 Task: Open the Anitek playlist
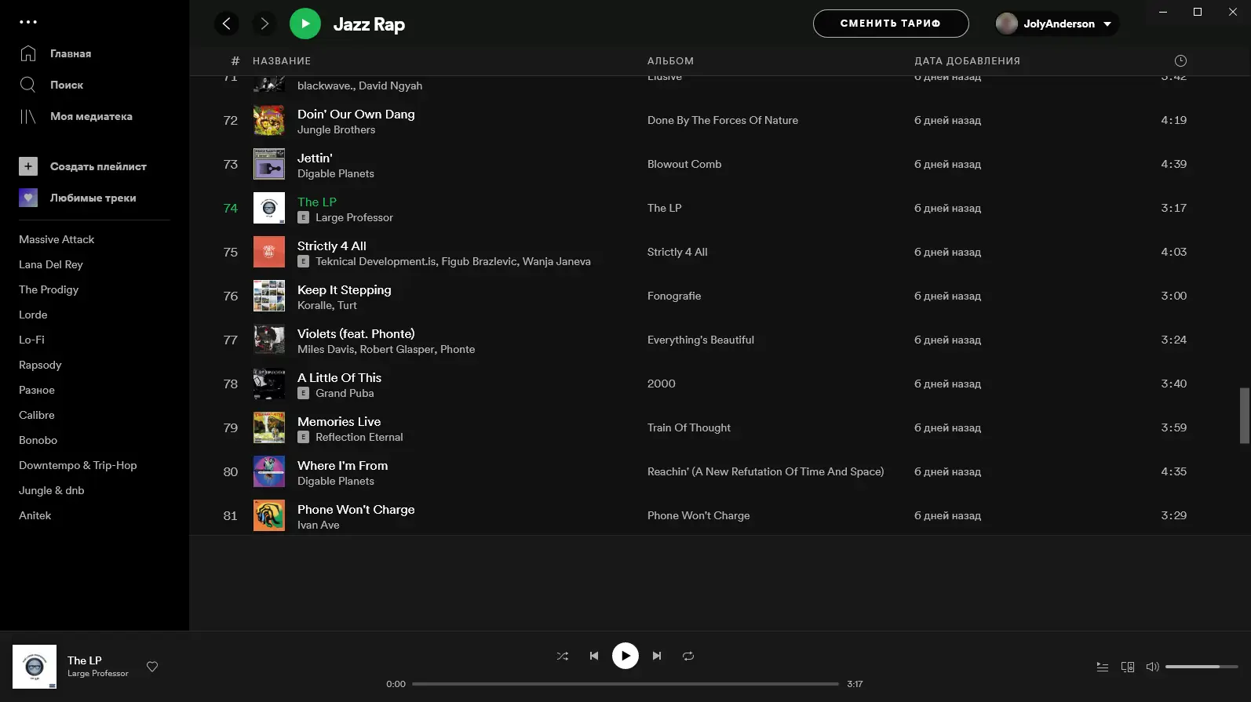(x=35, y=515)
